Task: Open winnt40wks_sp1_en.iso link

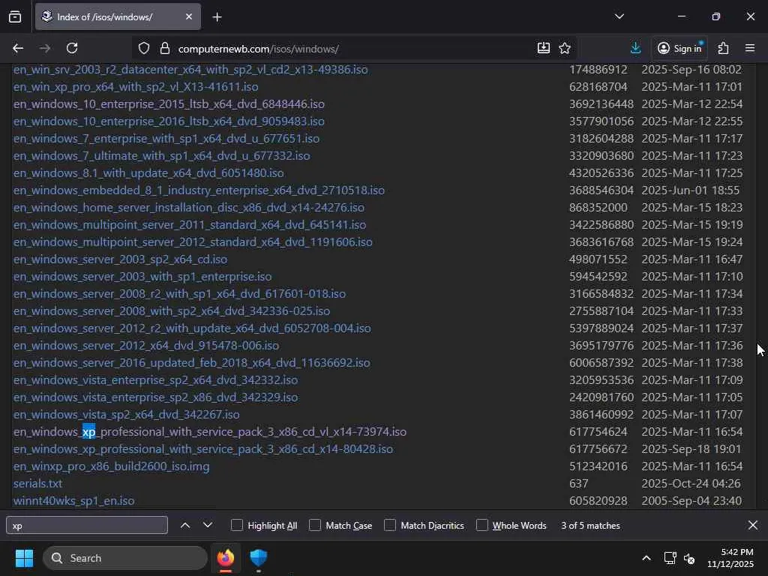Action: click(73, 500)
